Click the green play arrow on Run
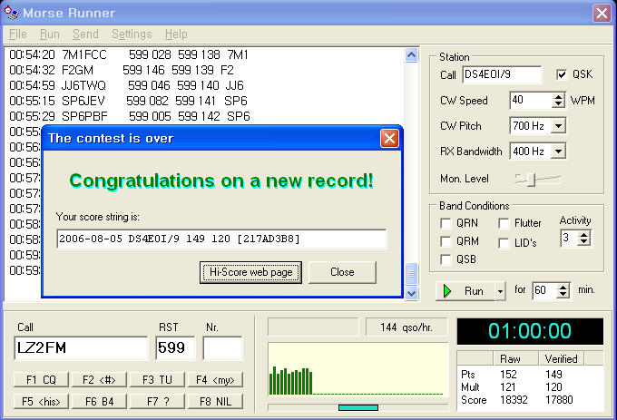This screenshot has width=617, height=420. (447, 291)
